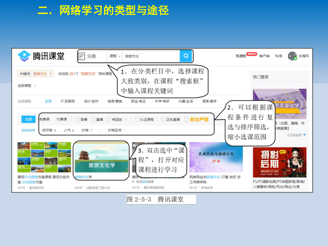Visit the 腾讯课堂趣味班 provider link

[x=154, y=188]
